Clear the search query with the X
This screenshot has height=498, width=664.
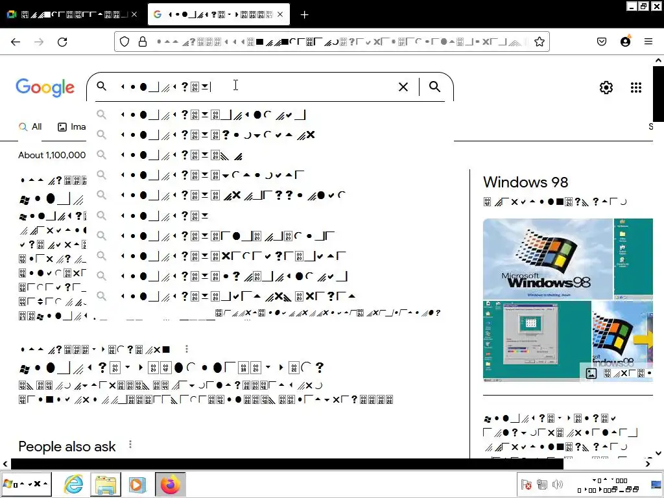tap(403, 87)
